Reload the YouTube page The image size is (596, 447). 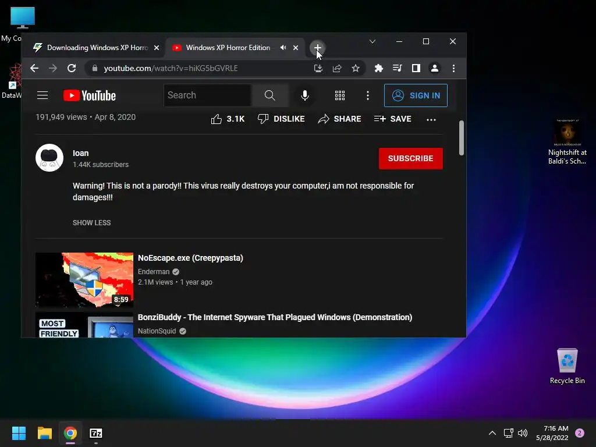(x=72, y=69)
